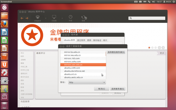Open Ubuntu Dash home launcher icon
176x110 pixels.
coord(4,8)
